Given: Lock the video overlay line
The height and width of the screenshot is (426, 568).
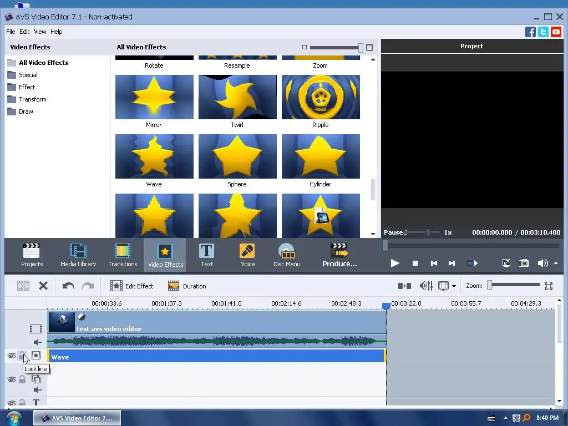Looking at the screenshot, I should 22,379.
